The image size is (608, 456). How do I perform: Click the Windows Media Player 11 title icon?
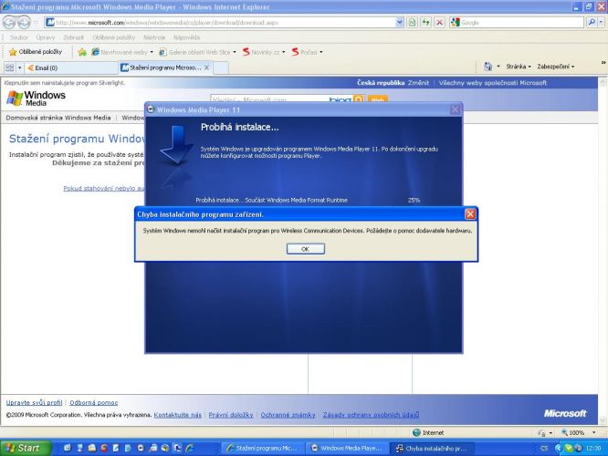pos(151,109)
